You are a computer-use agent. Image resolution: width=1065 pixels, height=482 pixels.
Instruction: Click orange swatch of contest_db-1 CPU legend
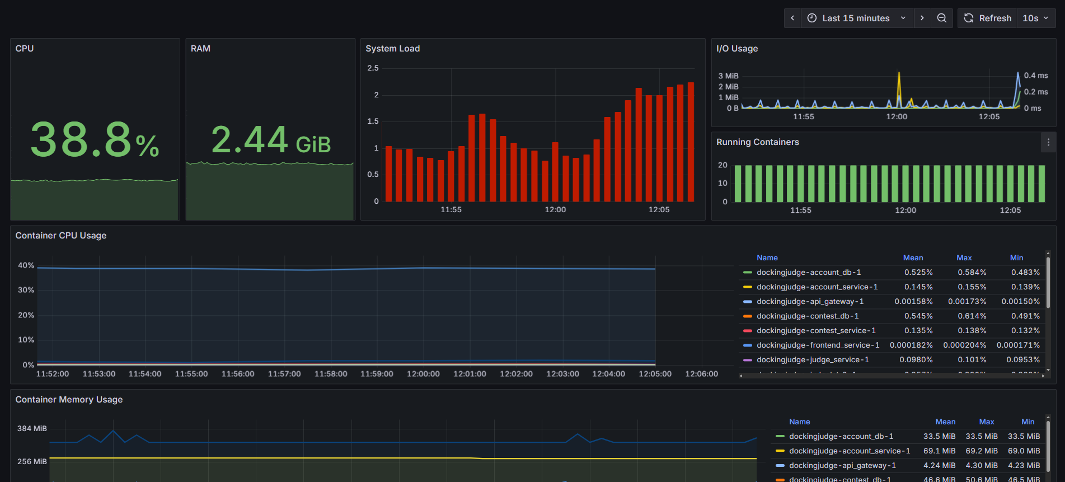click(747, 316)
